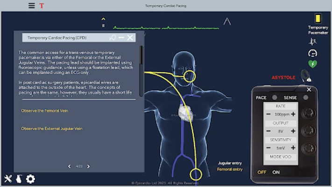Increase pacing RATE with plus
Viewport: 332px width, 187px height.
293,115
